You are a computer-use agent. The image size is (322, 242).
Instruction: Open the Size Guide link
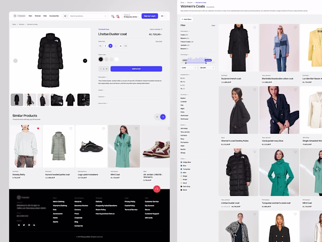[159, 41]
